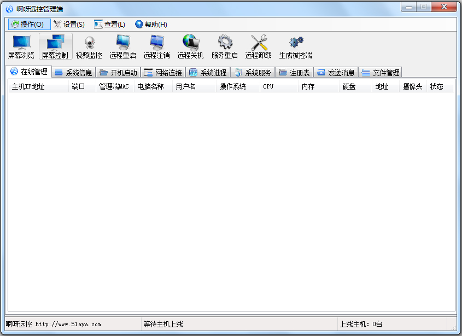This screenshot has height=336, width=462.
Task: Click the app globe icon in title bar
Action: pyautogui.click(x=9, y=9)
